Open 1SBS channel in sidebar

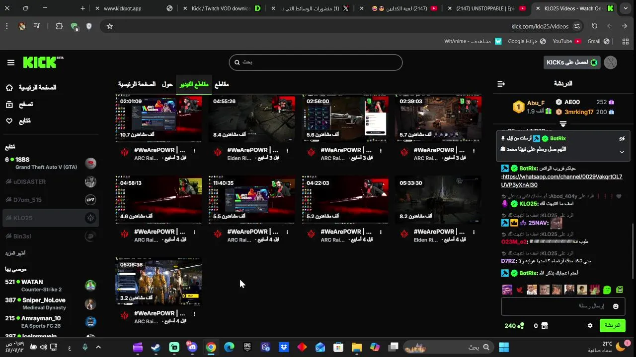[50, 163]
